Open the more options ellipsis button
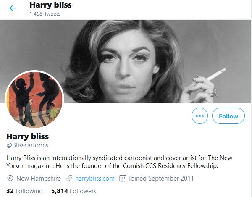This screenshot has height=197, width=252. pos(199,116)
